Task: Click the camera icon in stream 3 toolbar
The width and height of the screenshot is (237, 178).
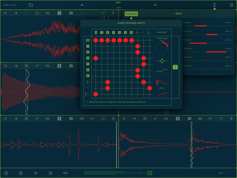Action: (71, 66)
